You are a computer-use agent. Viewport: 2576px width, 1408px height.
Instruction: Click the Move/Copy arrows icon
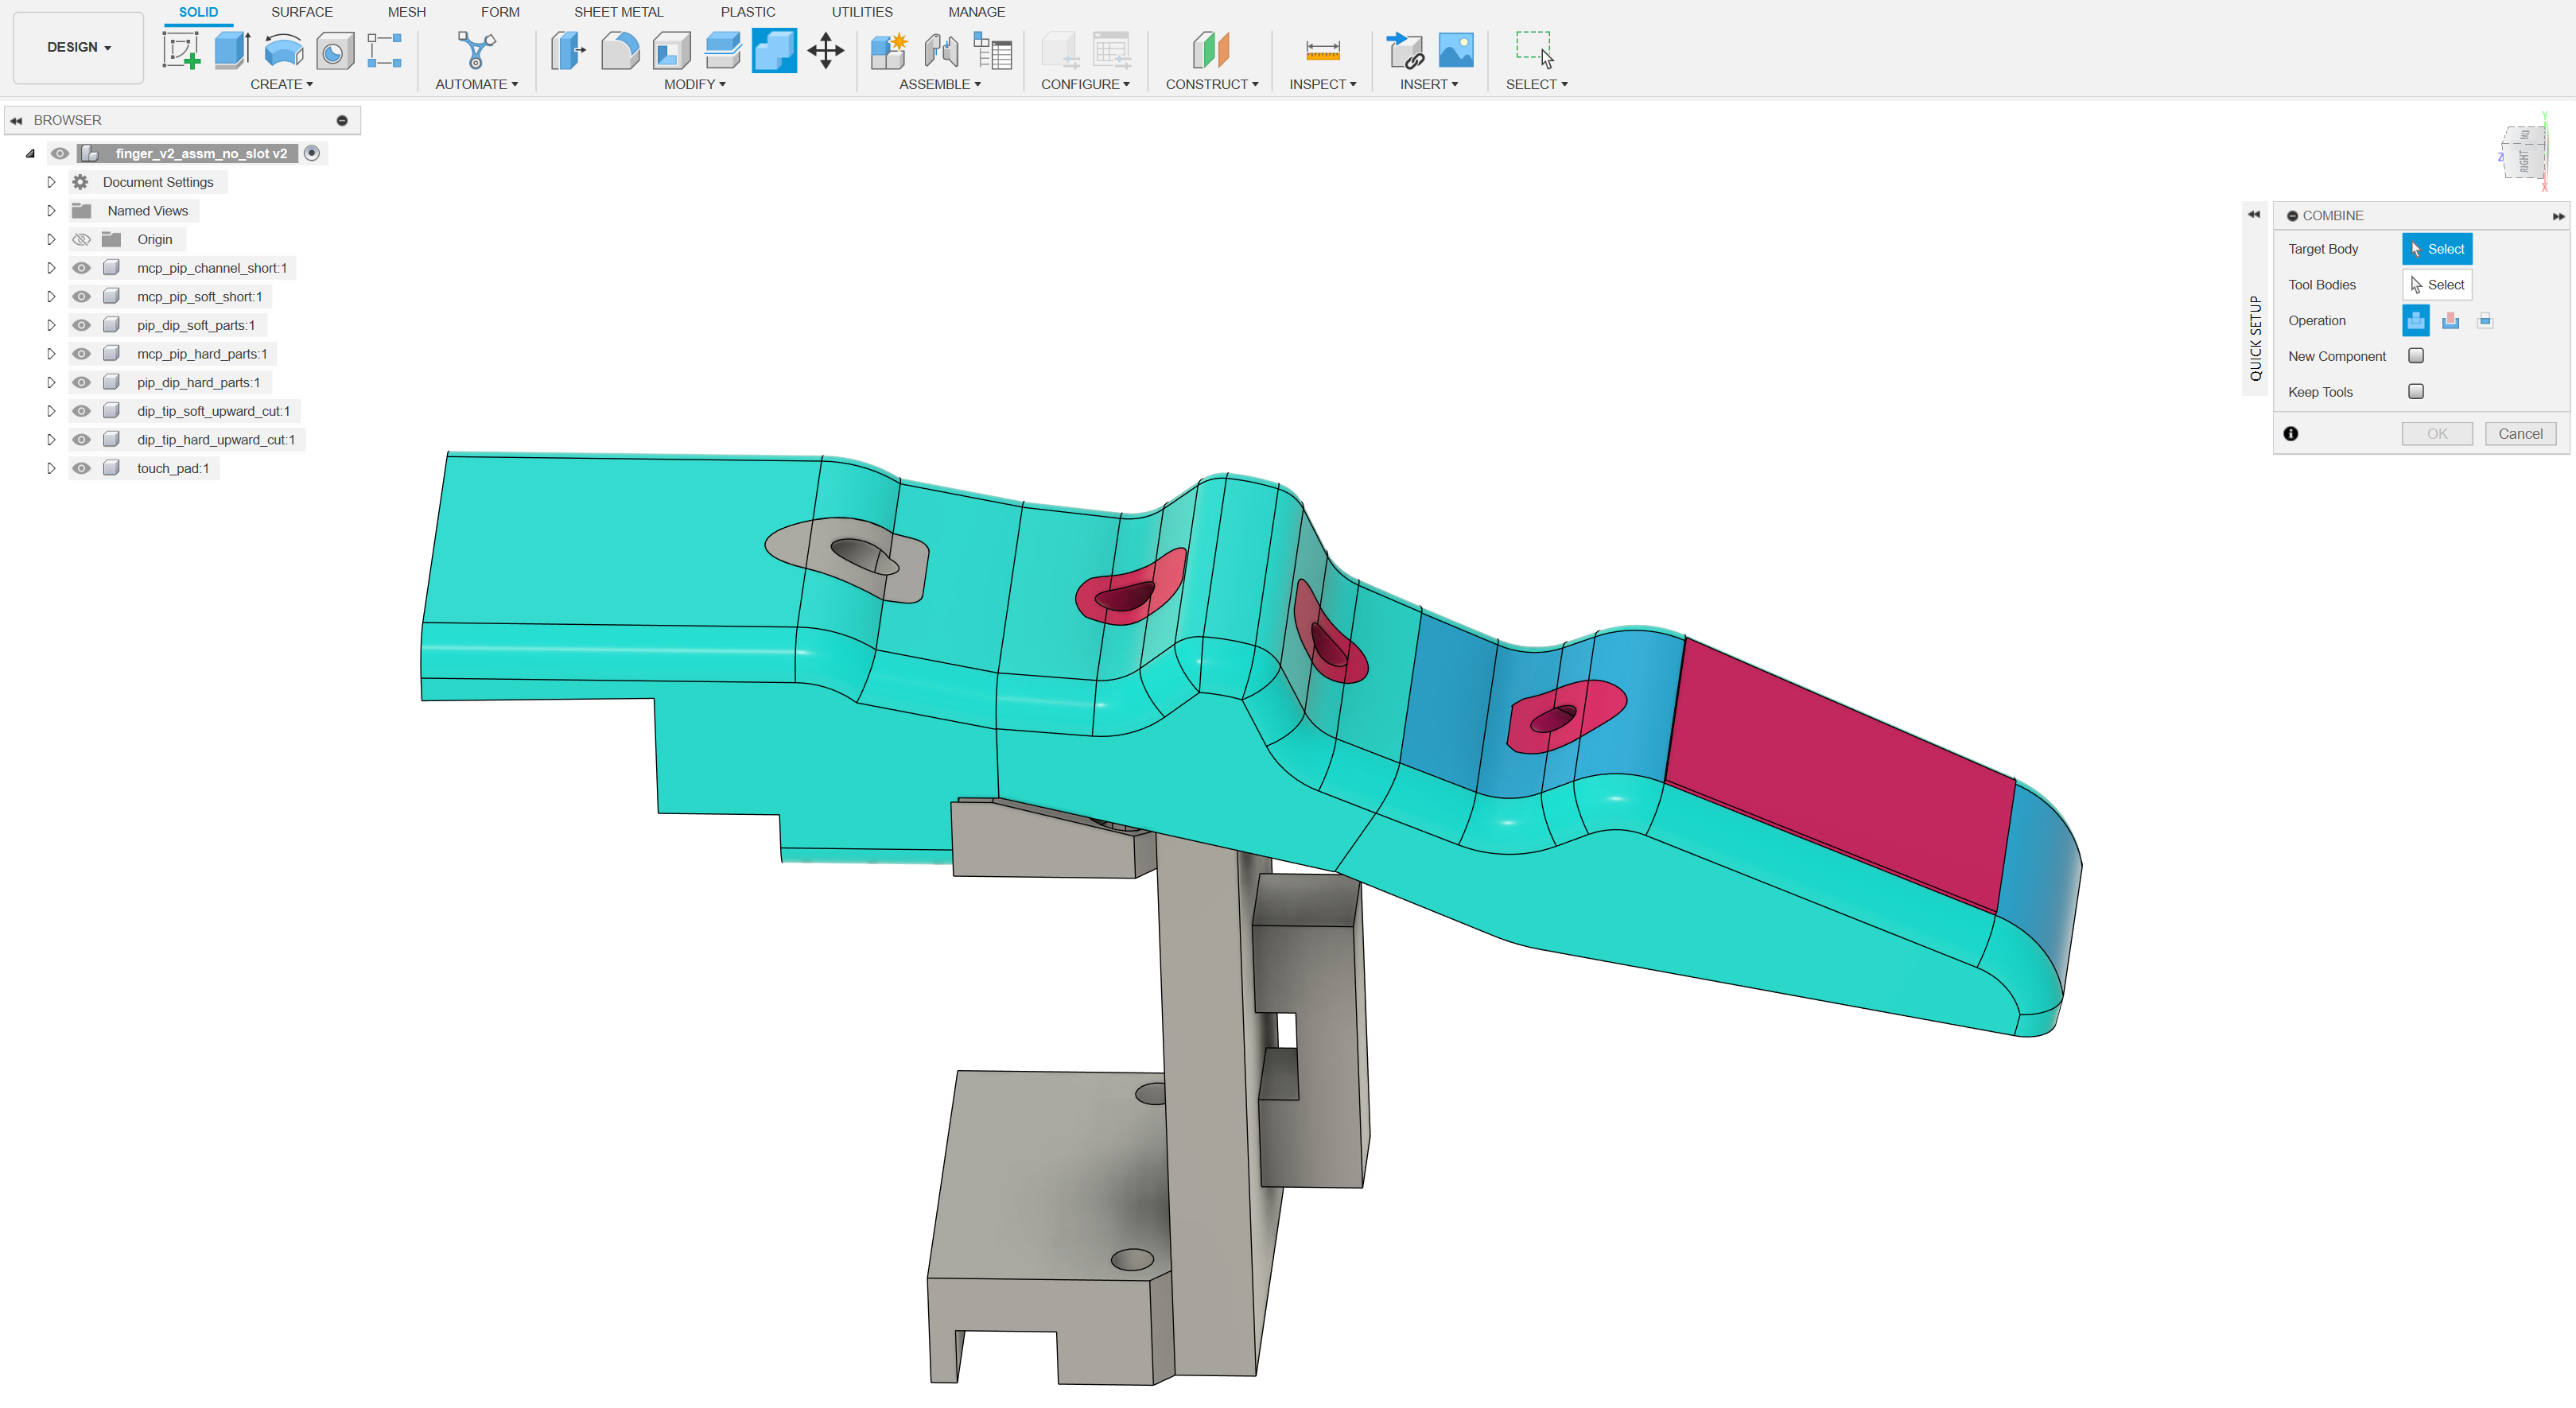coord(826,50)
